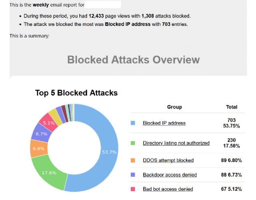
Task: Open the Backdoor access denied link
Action: 170,175
